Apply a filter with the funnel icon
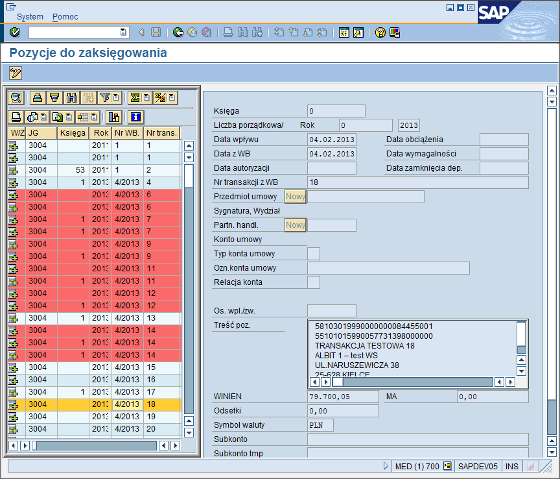This screenshot has height=479, width=560. point(105,97)
